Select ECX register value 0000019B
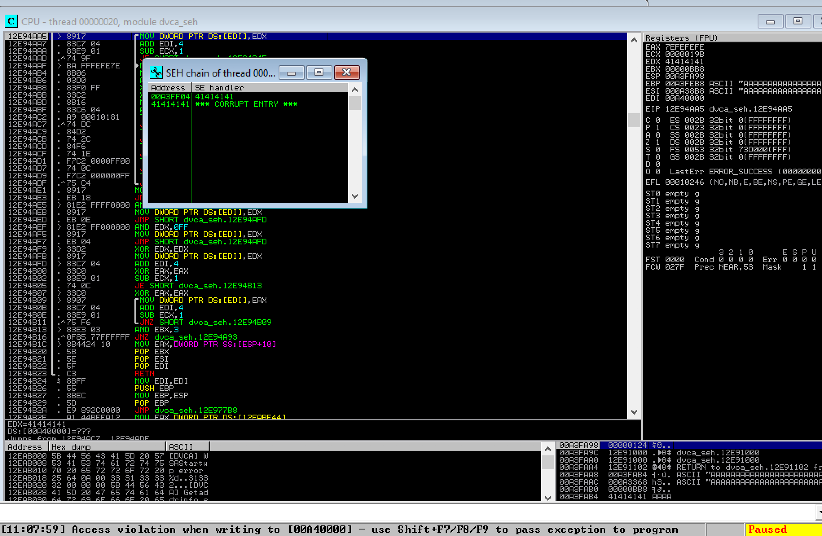Viewport: 822px width, 536px height. [x=684, y=54]
